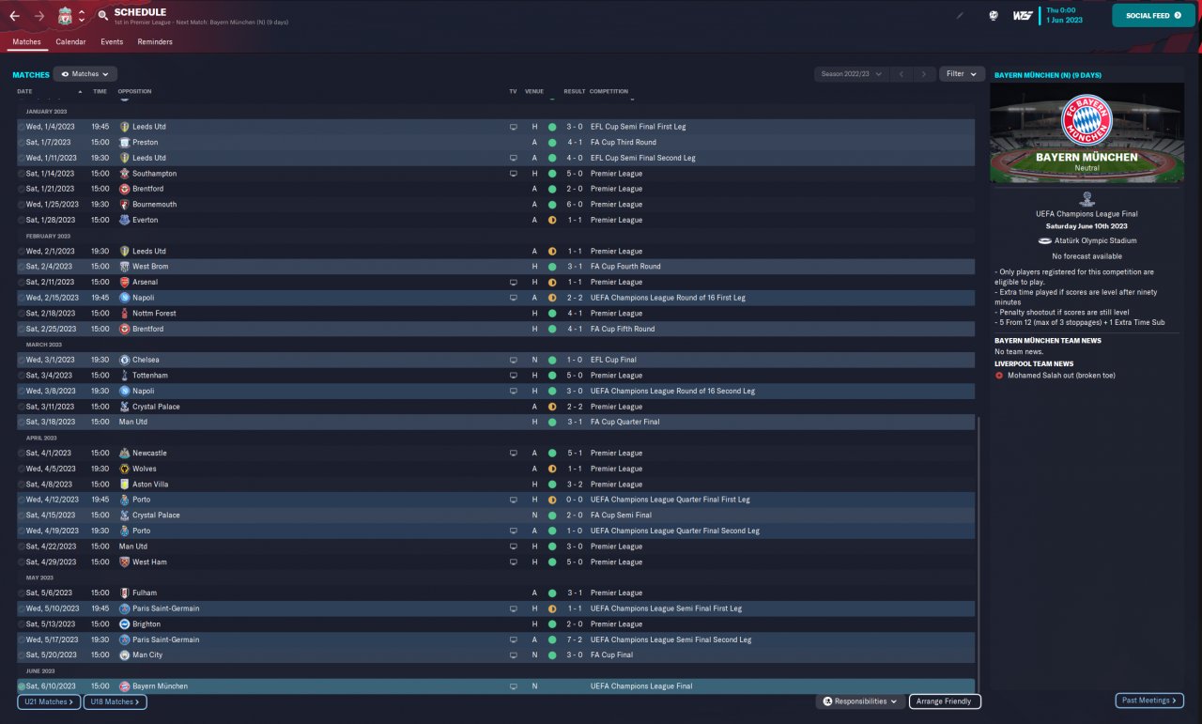Open the club switcher chevrons beside the Liverpool badge
1202x724 pixels.
pos(82,16)
